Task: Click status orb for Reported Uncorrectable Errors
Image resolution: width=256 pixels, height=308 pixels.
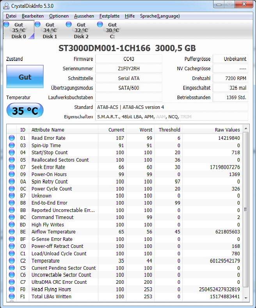Action: tap(12, 210)
